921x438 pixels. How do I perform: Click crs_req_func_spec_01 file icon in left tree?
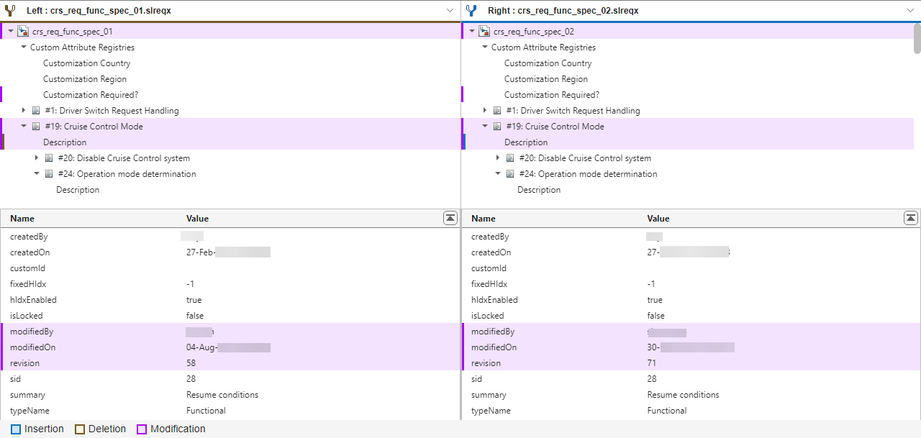[23, 32]
